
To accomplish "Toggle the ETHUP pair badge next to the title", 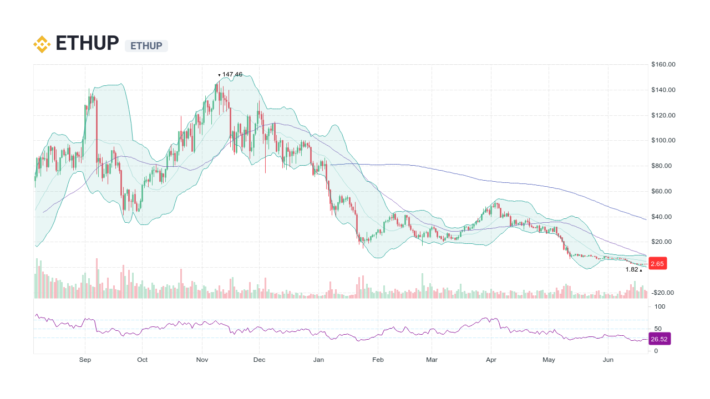I will (x=146, y=46).
